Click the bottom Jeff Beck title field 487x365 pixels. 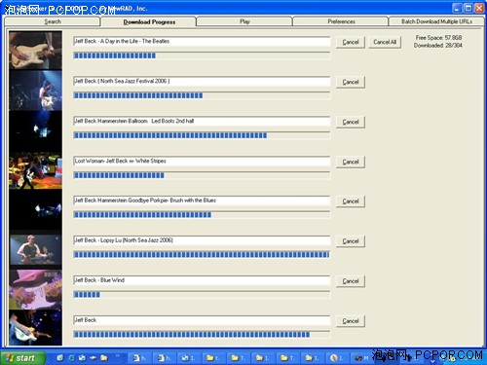[x=202, y=320]
